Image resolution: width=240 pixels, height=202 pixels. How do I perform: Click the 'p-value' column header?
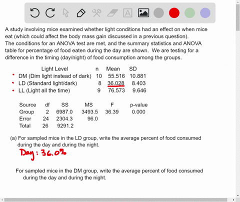139,105
